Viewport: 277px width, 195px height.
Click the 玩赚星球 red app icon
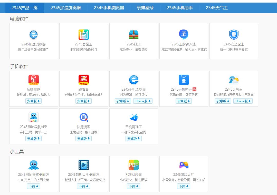[x=34, y=80]
